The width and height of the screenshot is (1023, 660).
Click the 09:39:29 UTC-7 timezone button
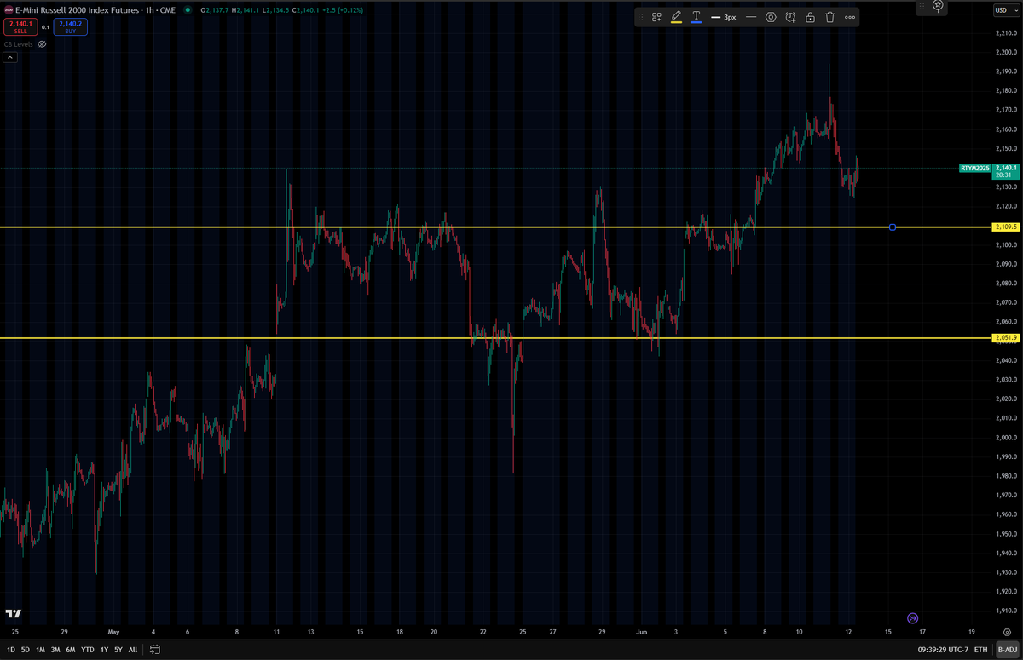tap(942, 649)
